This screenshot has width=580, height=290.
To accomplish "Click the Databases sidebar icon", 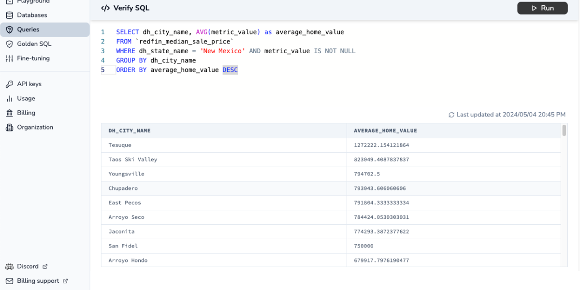I will pyautogui.click(x=11, y=15).
